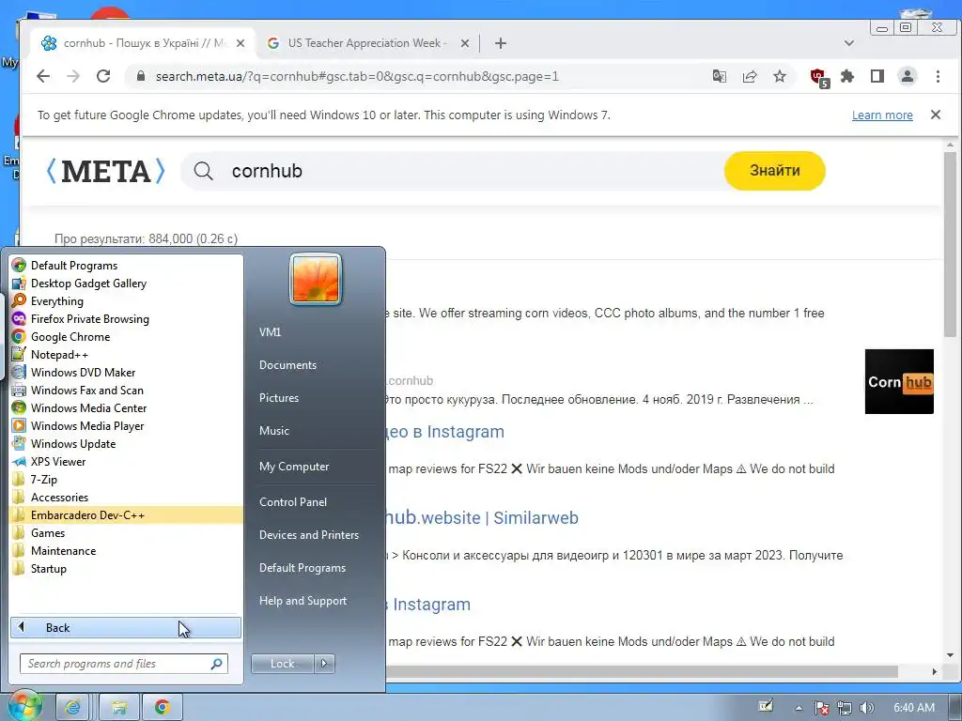Launch Desktop Gadget Gallery
The image size is (962, 721).
point(126,284)
